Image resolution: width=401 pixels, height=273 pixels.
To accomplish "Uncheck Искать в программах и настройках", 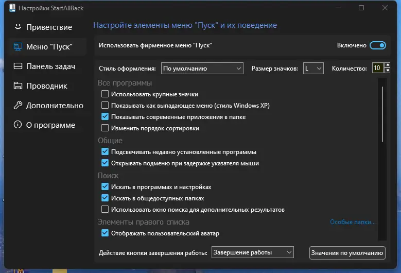I will tap(105, 187).
